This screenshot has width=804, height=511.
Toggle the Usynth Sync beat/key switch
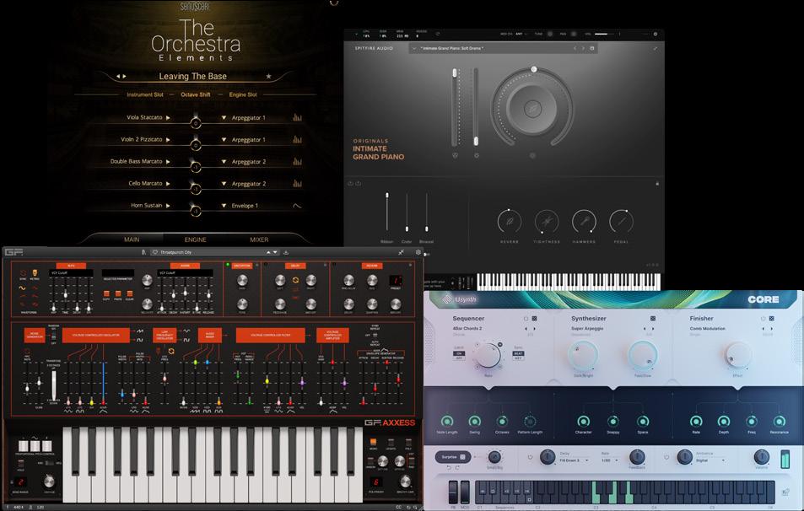(518, 356)
